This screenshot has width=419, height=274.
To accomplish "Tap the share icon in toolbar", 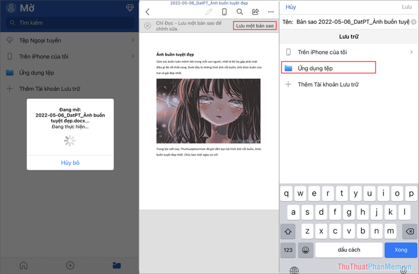I will click(x=255, y=12).
